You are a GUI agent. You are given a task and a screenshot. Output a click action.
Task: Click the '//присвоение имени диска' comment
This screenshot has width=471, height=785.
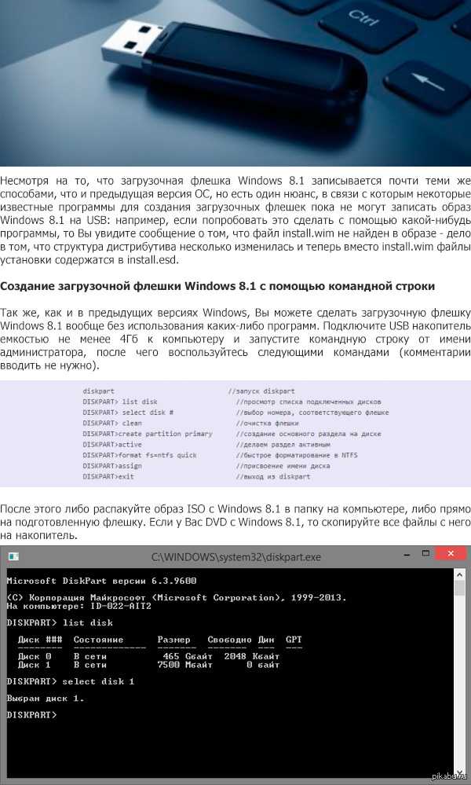point(283,466)
